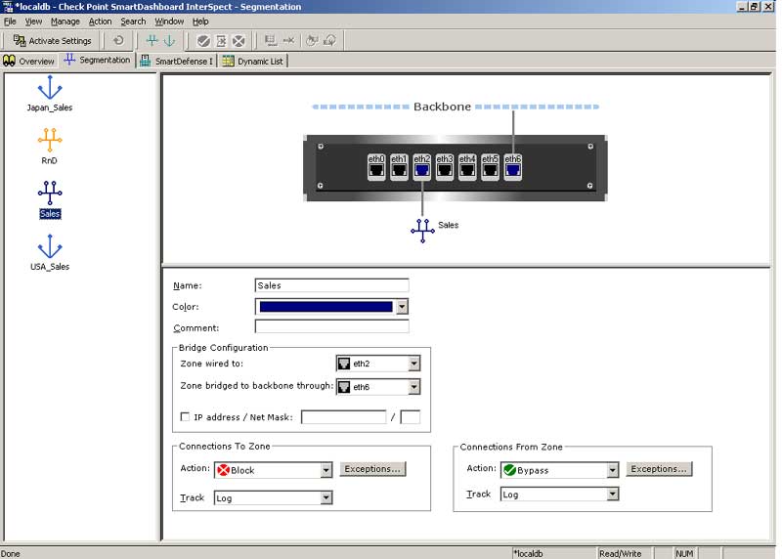Click the Comment input field

[331, 326]
